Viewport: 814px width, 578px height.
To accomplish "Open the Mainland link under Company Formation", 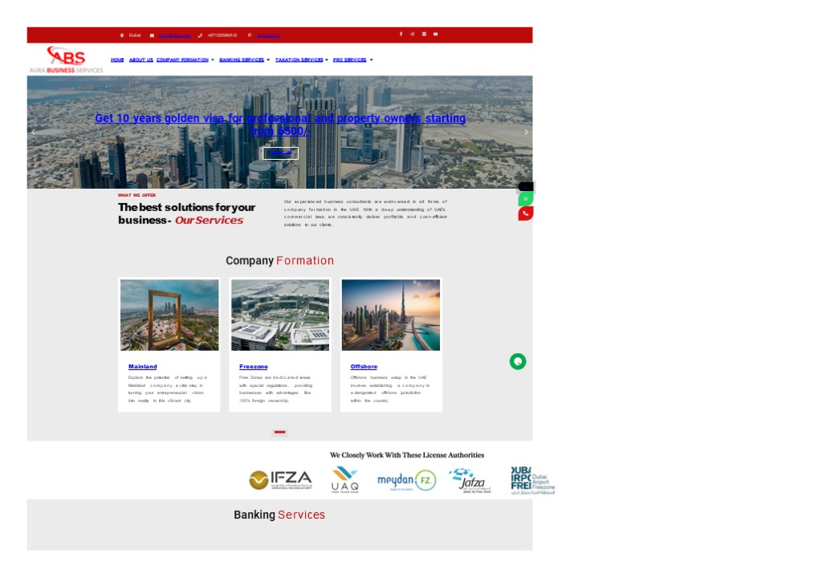I will (142, 366).
